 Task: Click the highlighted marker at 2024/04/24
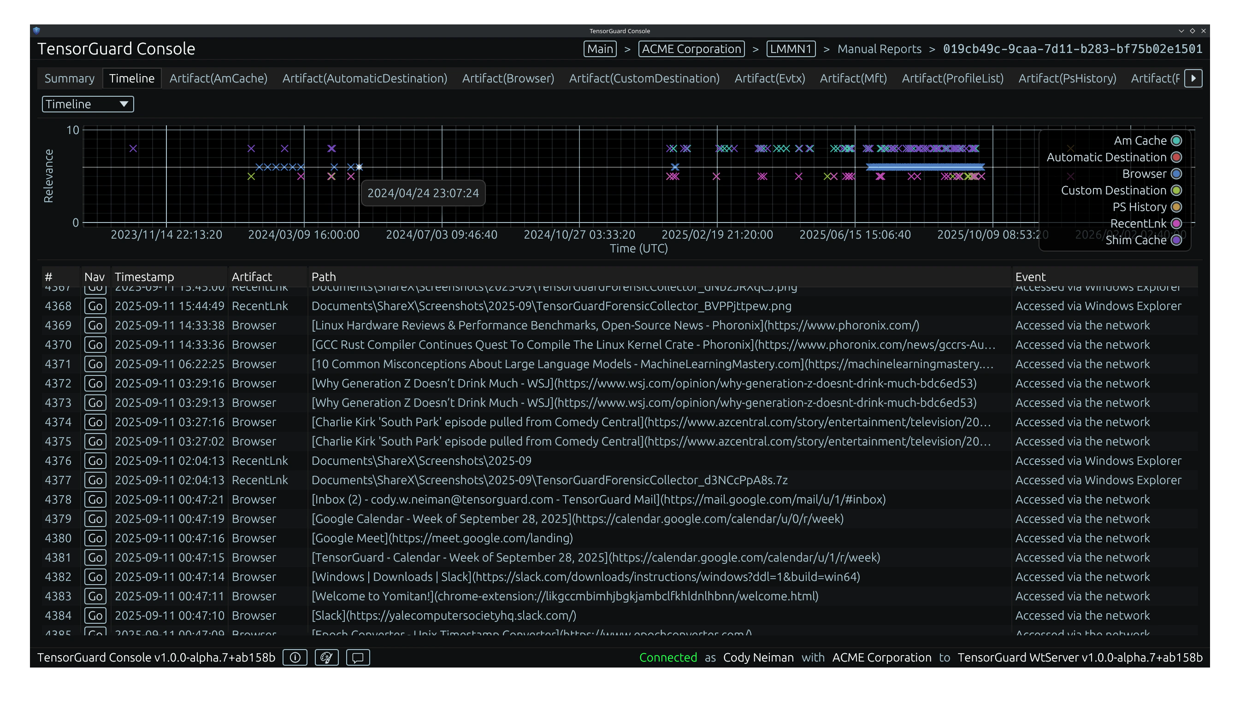pos(359,167)
